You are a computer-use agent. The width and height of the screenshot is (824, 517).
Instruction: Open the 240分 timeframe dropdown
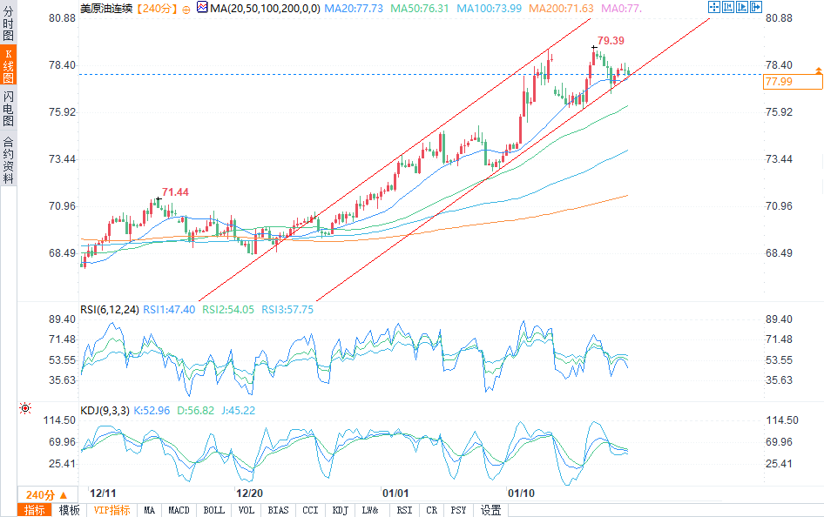(x=41, y=494)
